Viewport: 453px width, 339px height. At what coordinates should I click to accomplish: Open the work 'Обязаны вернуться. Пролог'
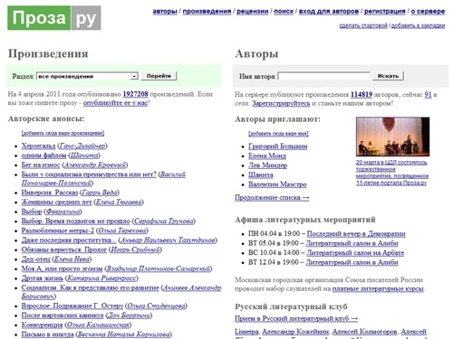[64, 250]
